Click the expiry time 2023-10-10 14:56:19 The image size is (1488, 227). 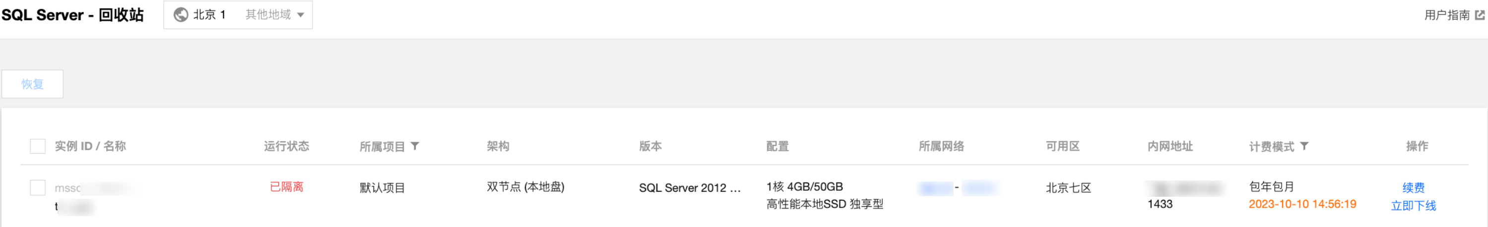pos(1302,204)
